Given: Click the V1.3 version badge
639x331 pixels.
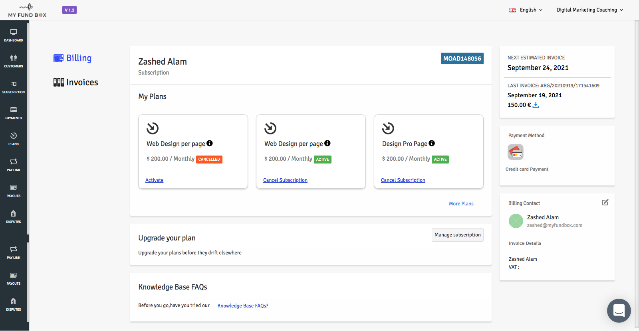Looking at the screenshot, I should point(69,10).
